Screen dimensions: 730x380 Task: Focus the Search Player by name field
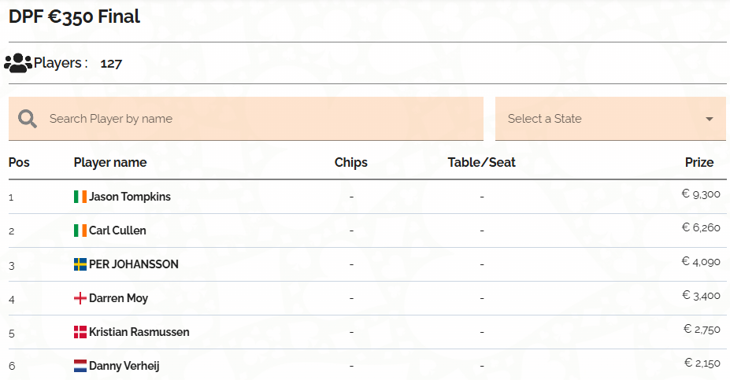(246, 119)
